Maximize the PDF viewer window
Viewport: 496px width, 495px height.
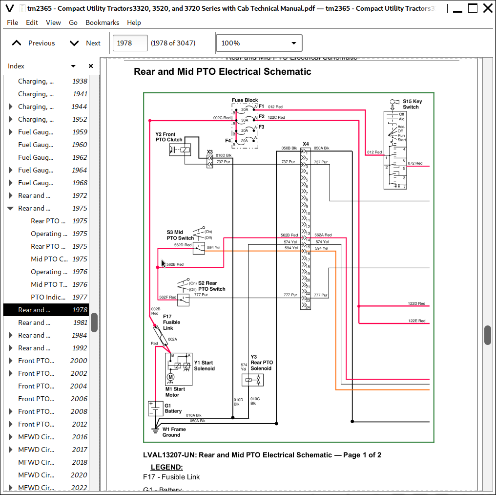click(473, 8)
